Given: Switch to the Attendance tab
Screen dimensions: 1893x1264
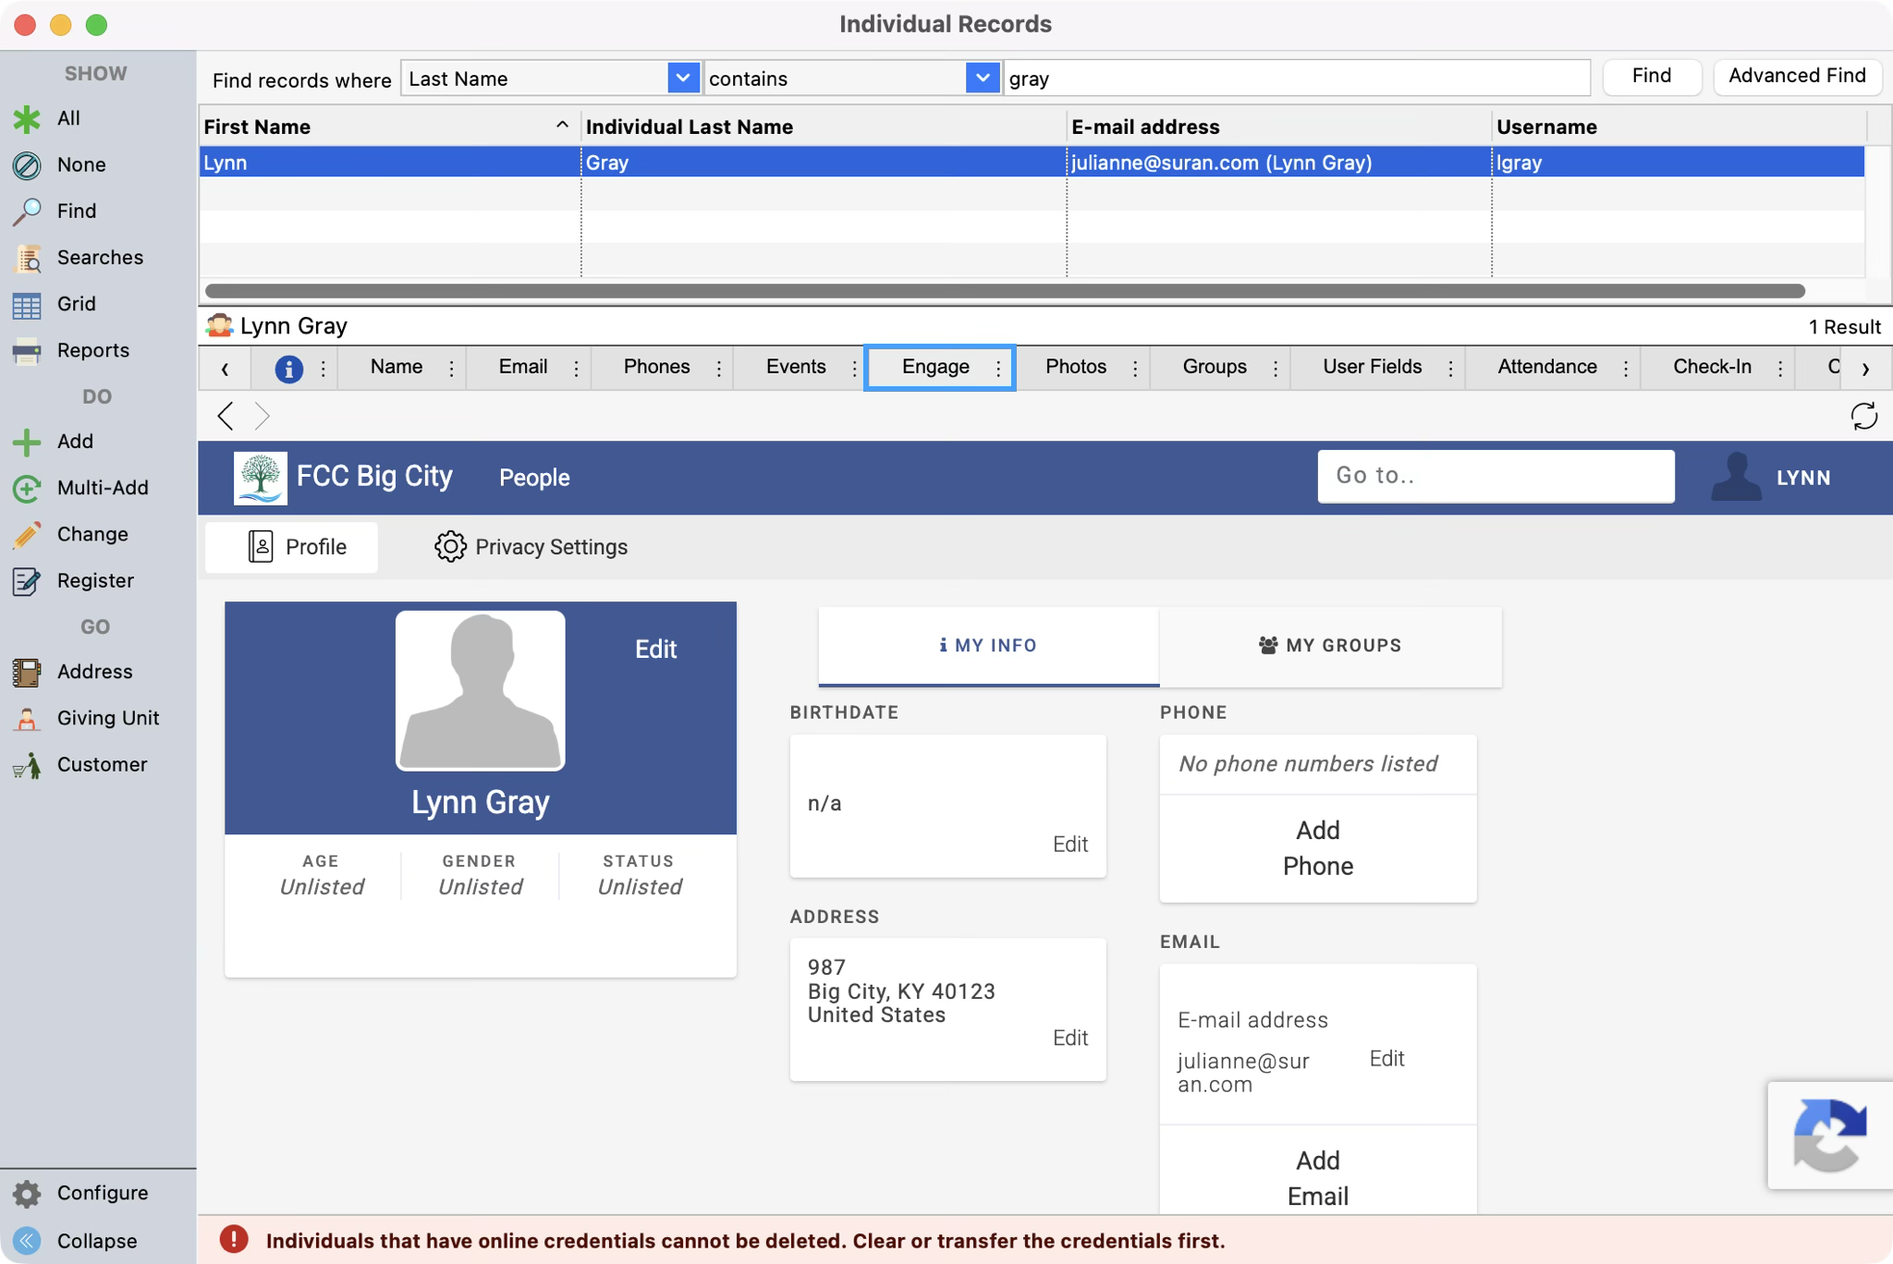Looking at the screenshot, I should coord(1547,367).
